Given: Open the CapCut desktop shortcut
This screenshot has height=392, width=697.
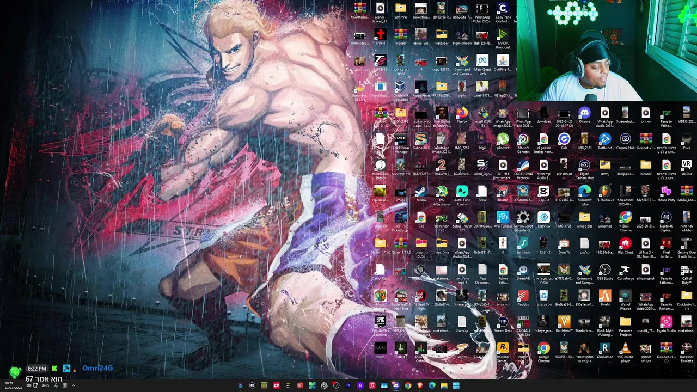Looking at the screenshot, I should [543, 194].
